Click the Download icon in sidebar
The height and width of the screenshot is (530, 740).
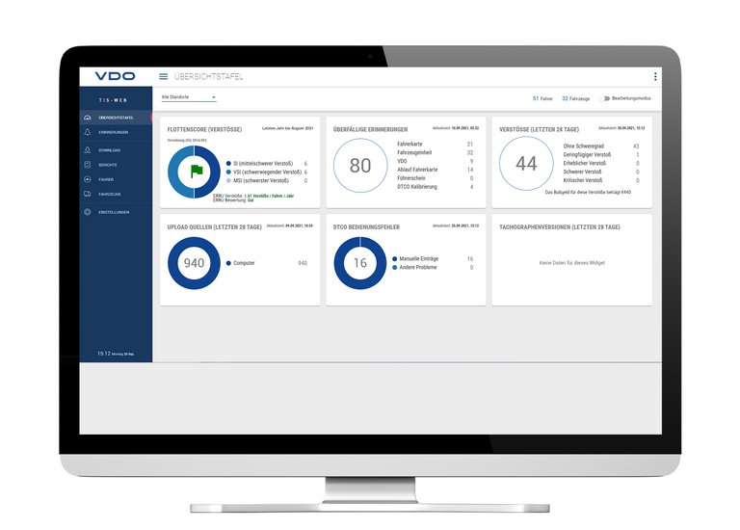pos(88,150)
